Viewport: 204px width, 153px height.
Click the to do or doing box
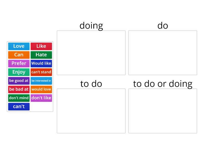click(x=163, y=111)
